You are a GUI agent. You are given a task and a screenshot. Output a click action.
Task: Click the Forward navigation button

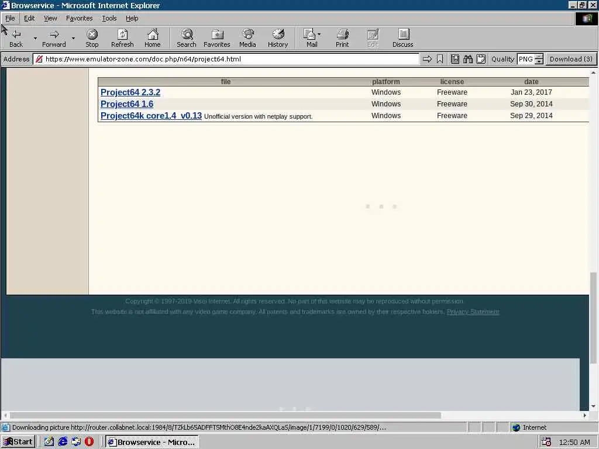click(54, 38)
